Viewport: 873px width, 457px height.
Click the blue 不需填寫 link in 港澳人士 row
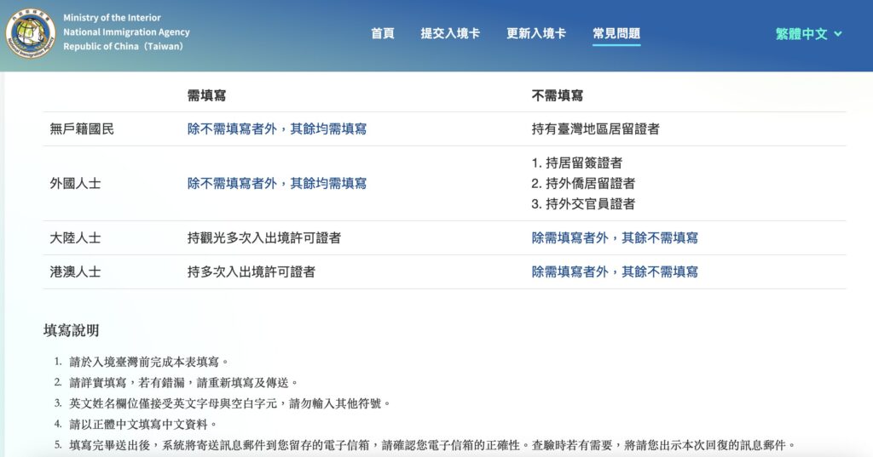pyautogui.click(x=615, y=272)
